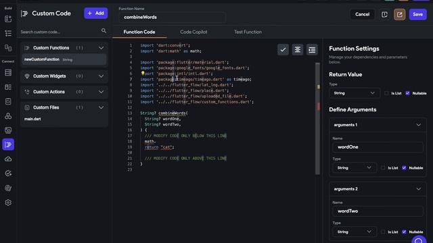Screen dimensions: 433x243
Task: Expand the Custom Widgets section
Action: click(101, 76)
